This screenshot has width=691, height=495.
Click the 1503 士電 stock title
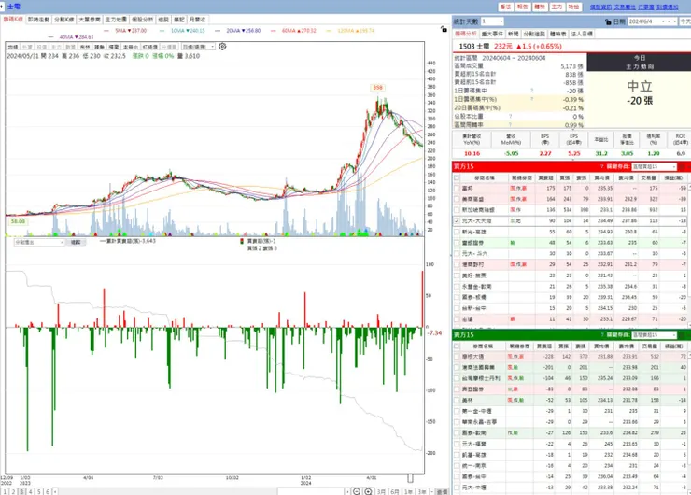[x=473, y=47]
